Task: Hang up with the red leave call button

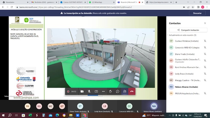Action: coord(132,91)
